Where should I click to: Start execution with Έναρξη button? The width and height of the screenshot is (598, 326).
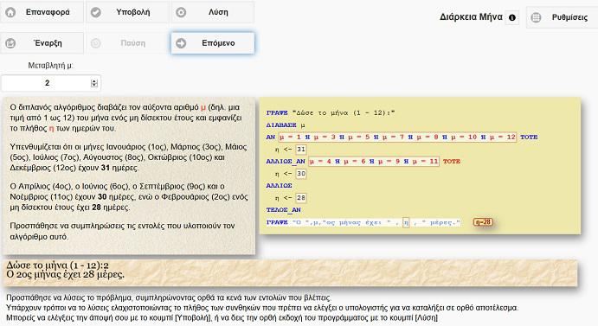click(x=42, y=43)
